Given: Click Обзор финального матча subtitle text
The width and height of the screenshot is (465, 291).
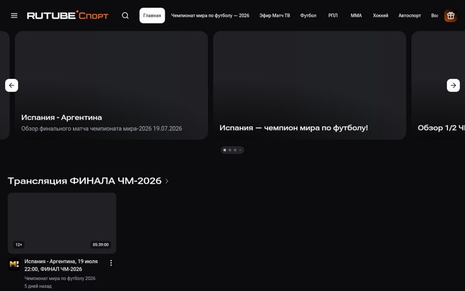Looking at the screenshot, I should click(101, 129).
